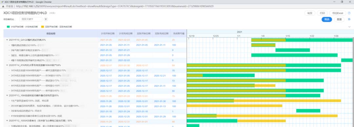354x127 pixels.
Task: Click the 转发 forward button
Action: pos(310,13)
